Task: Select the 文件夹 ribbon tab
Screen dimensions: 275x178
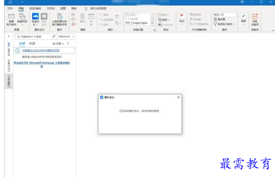Action: point(51,8)
